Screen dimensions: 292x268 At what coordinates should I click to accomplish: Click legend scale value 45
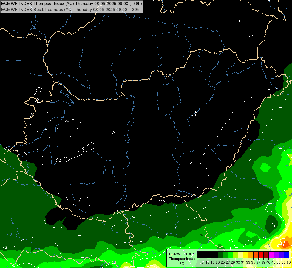click(274, 262)
